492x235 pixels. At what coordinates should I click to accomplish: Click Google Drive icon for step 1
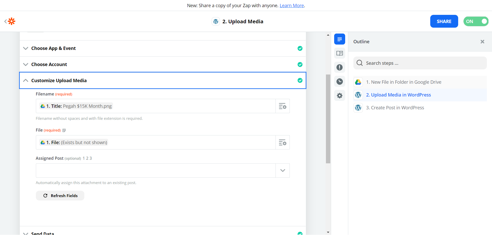(x=358, y=82)
